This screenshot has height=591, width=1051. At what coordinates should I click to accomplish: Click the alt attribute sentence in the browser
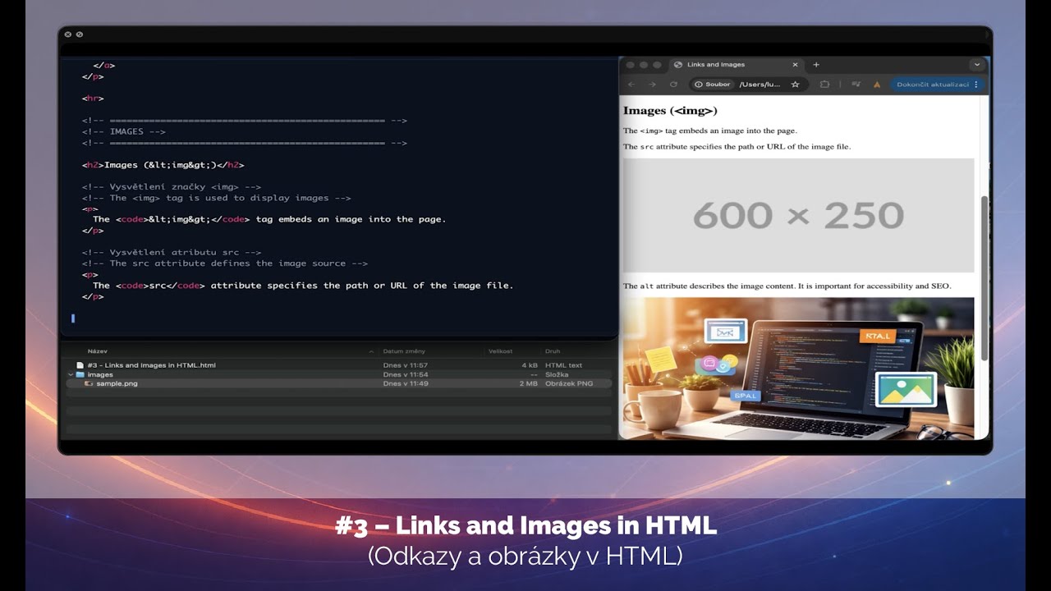click(787, 286)
